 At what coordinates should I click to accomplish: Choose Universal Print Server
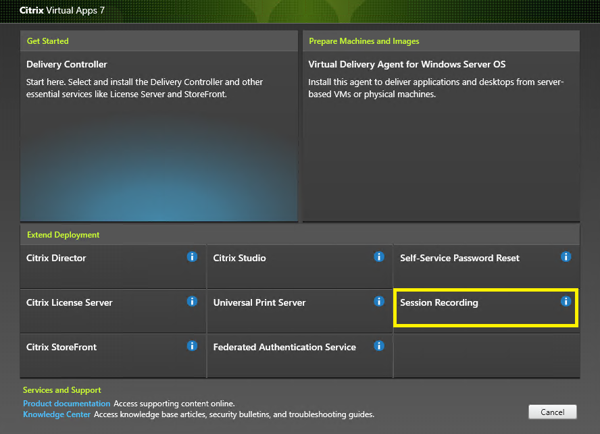point(299,311)
